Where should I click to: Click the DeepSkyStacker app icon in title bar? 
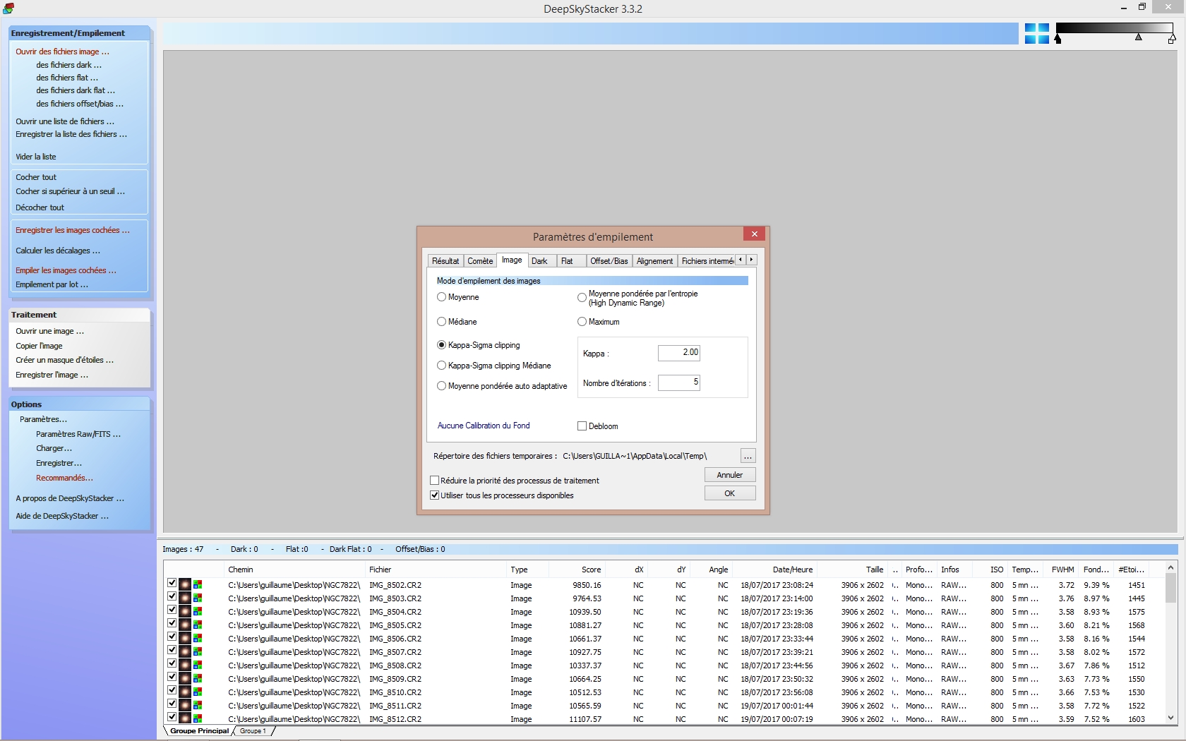click(8, 8)
